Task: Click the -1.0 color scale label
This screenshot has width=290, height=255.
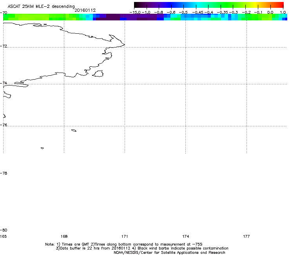Action: (146, 13)
